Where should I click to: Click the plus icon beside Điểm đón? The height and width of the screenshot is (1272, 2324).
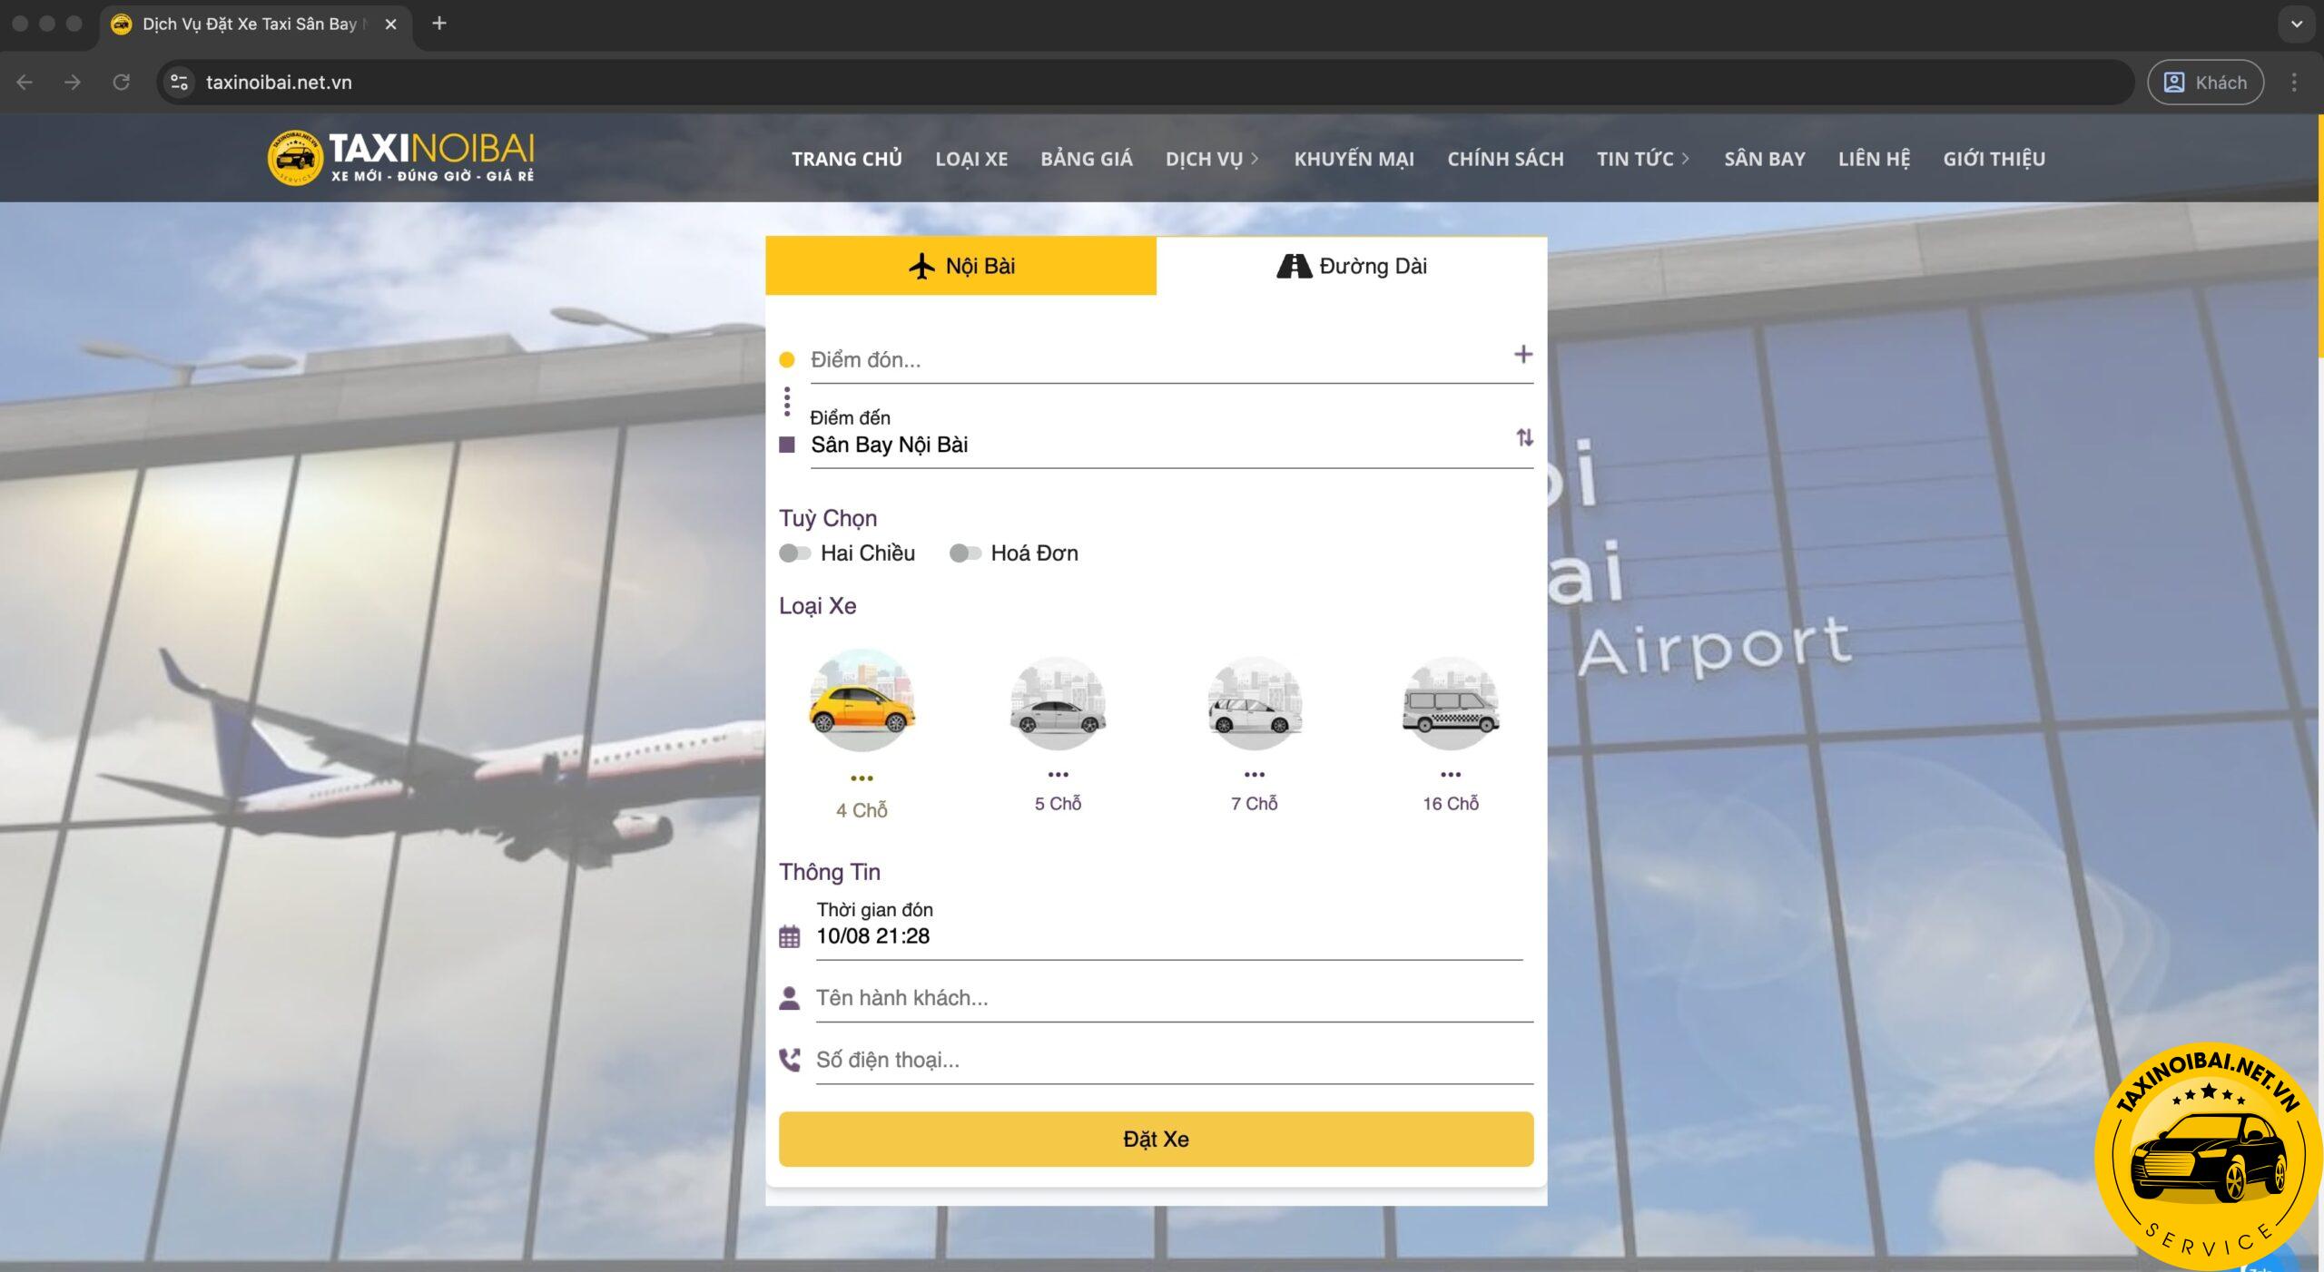(1522, 355)
